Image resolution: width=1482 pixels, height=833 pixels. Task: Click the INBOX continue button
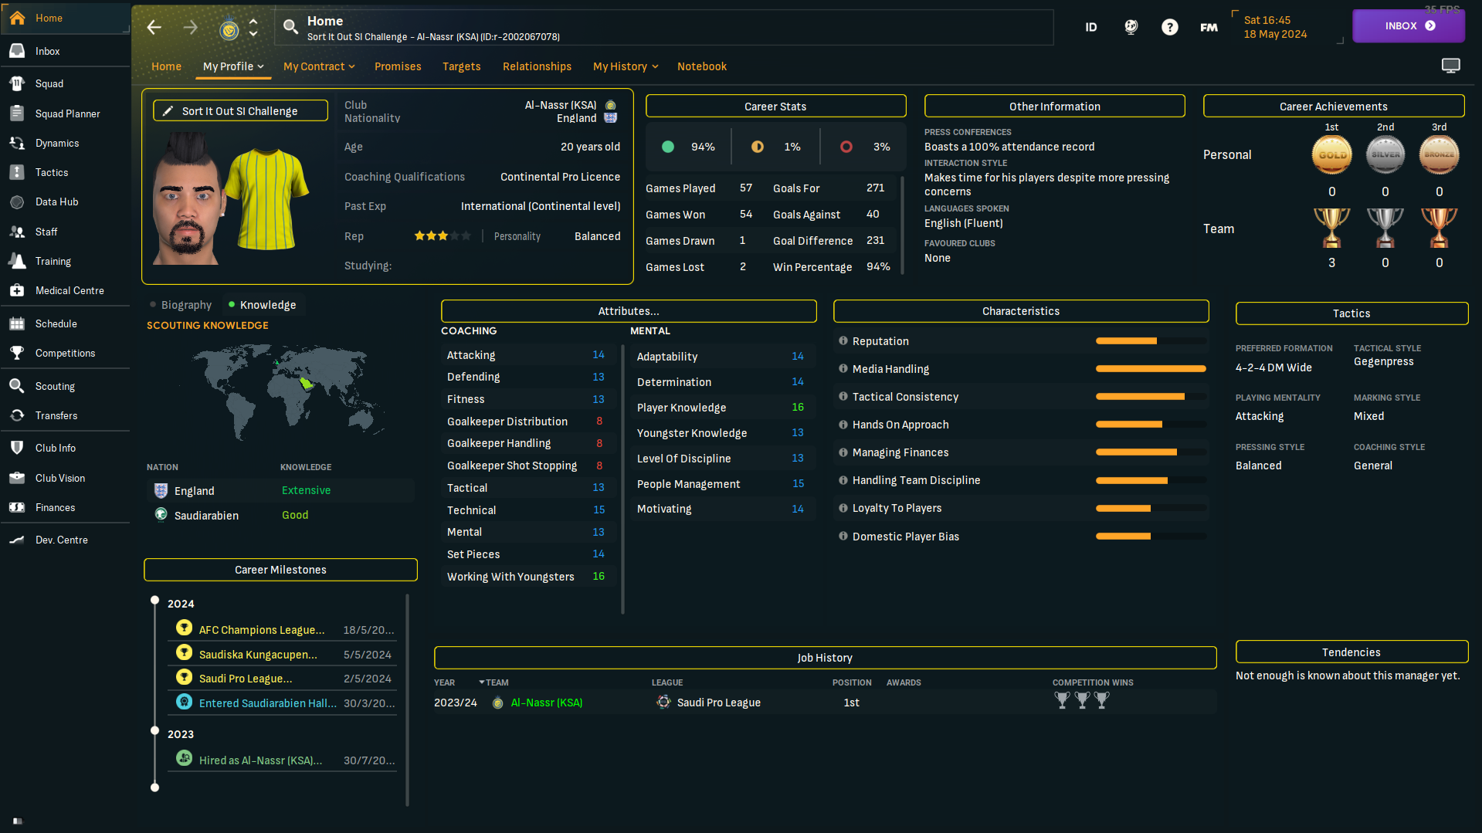click(x=1409, y=25)
